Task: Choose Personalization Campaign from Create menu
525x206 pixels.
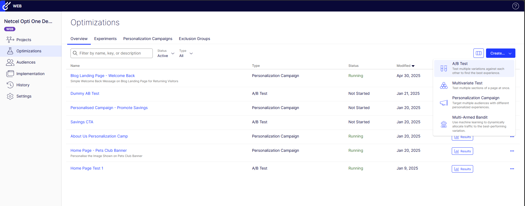Action: [474, 102]
